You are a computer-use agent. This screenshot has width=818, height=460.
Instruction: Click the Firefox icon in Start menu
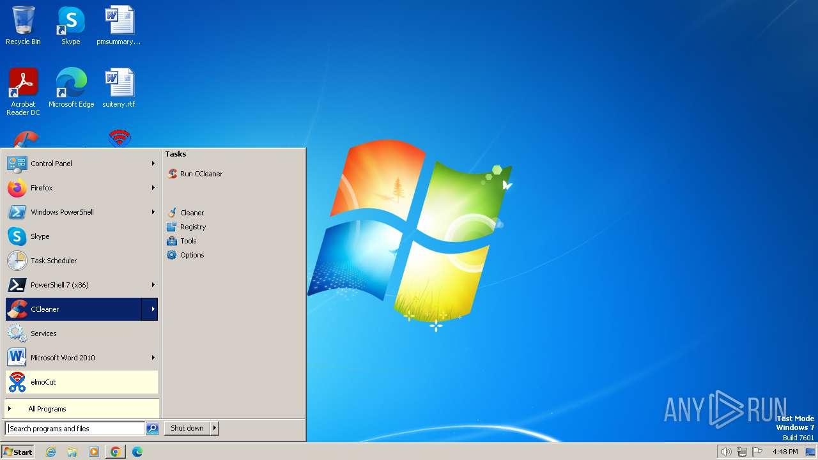(x=17, y=188)
